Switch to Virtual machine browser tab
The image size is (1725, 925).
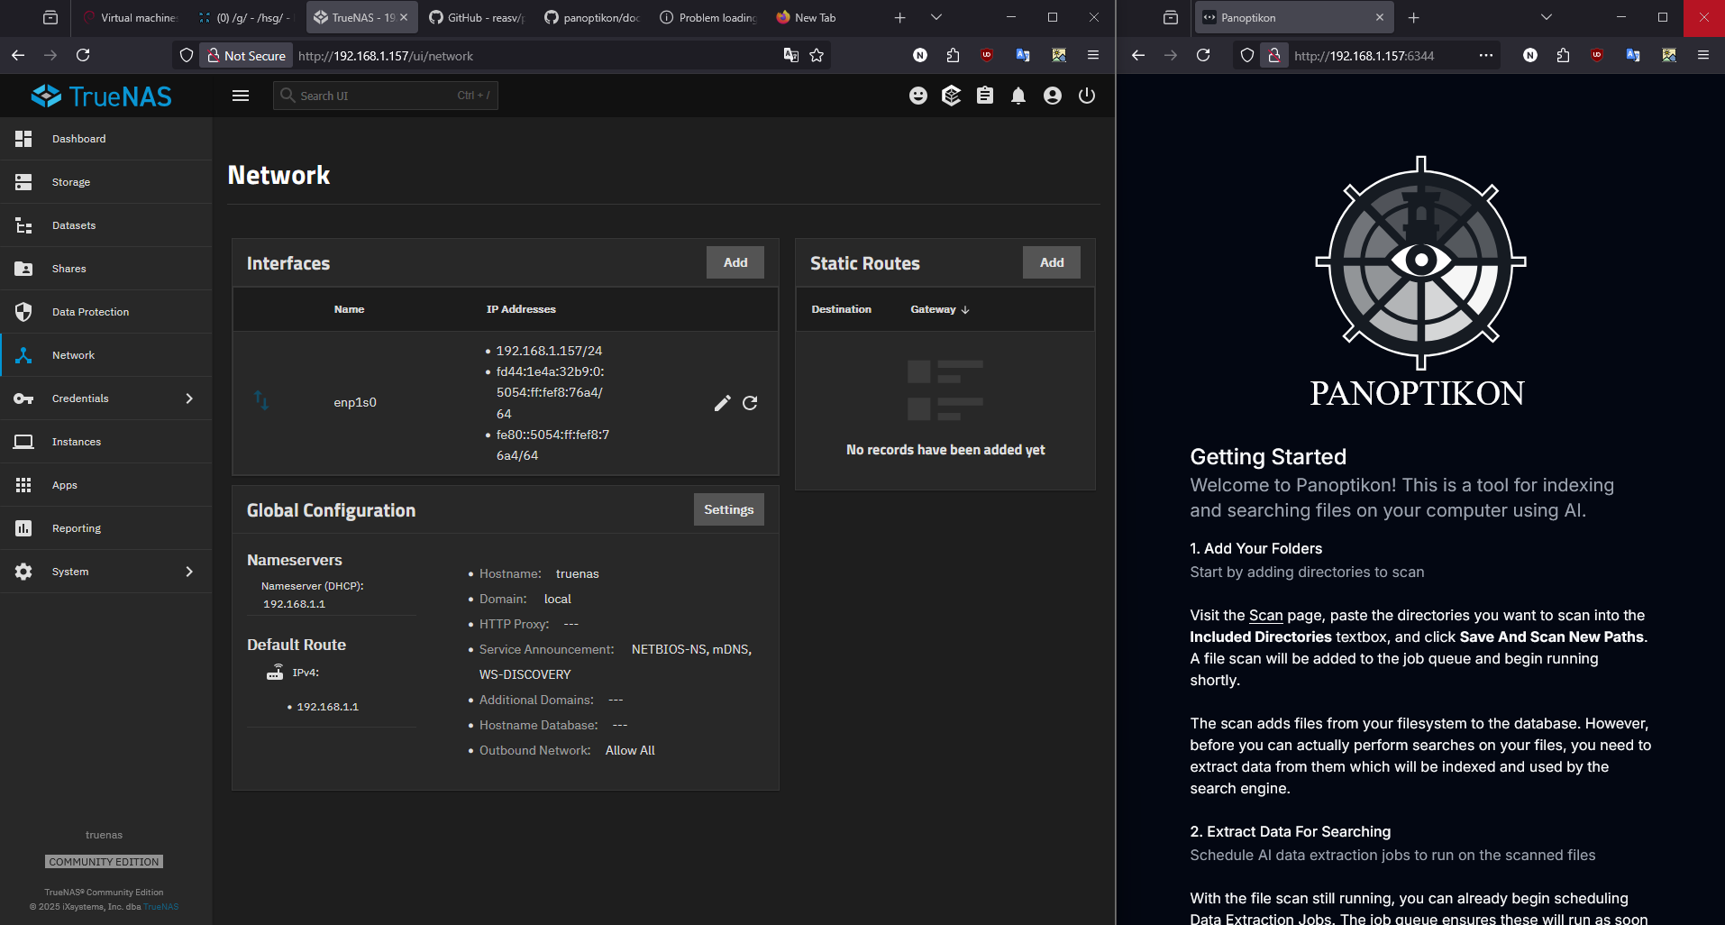point(130,17)
